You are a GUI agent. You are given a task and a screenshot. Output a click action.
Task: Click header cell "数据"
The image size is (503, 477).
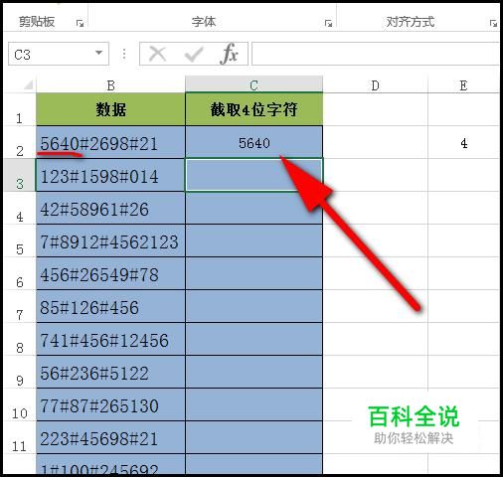tap(110, 109)
